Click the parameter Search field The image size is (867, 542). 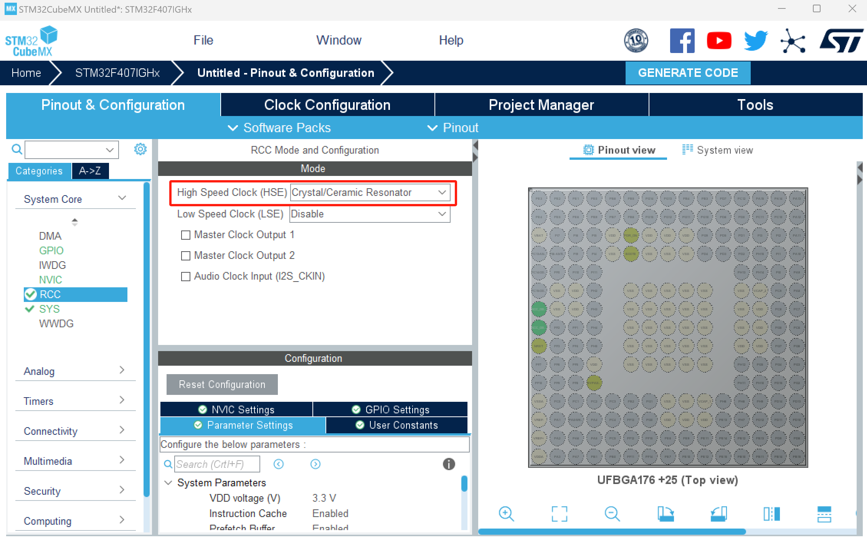pos(217,464)
